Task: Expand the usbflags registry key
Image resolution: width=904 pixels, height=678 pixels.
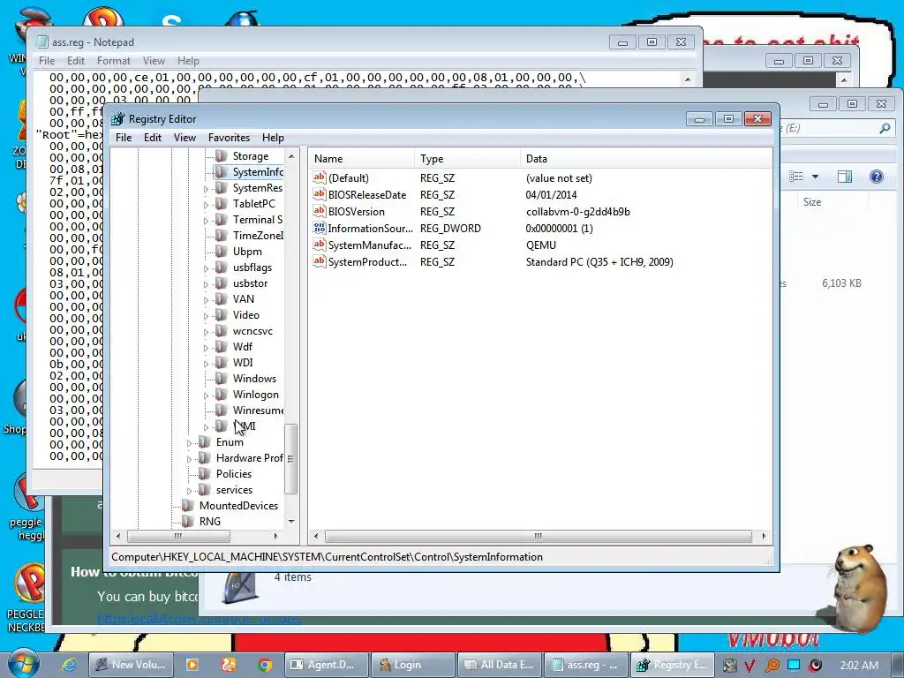Action: (206, 268)
